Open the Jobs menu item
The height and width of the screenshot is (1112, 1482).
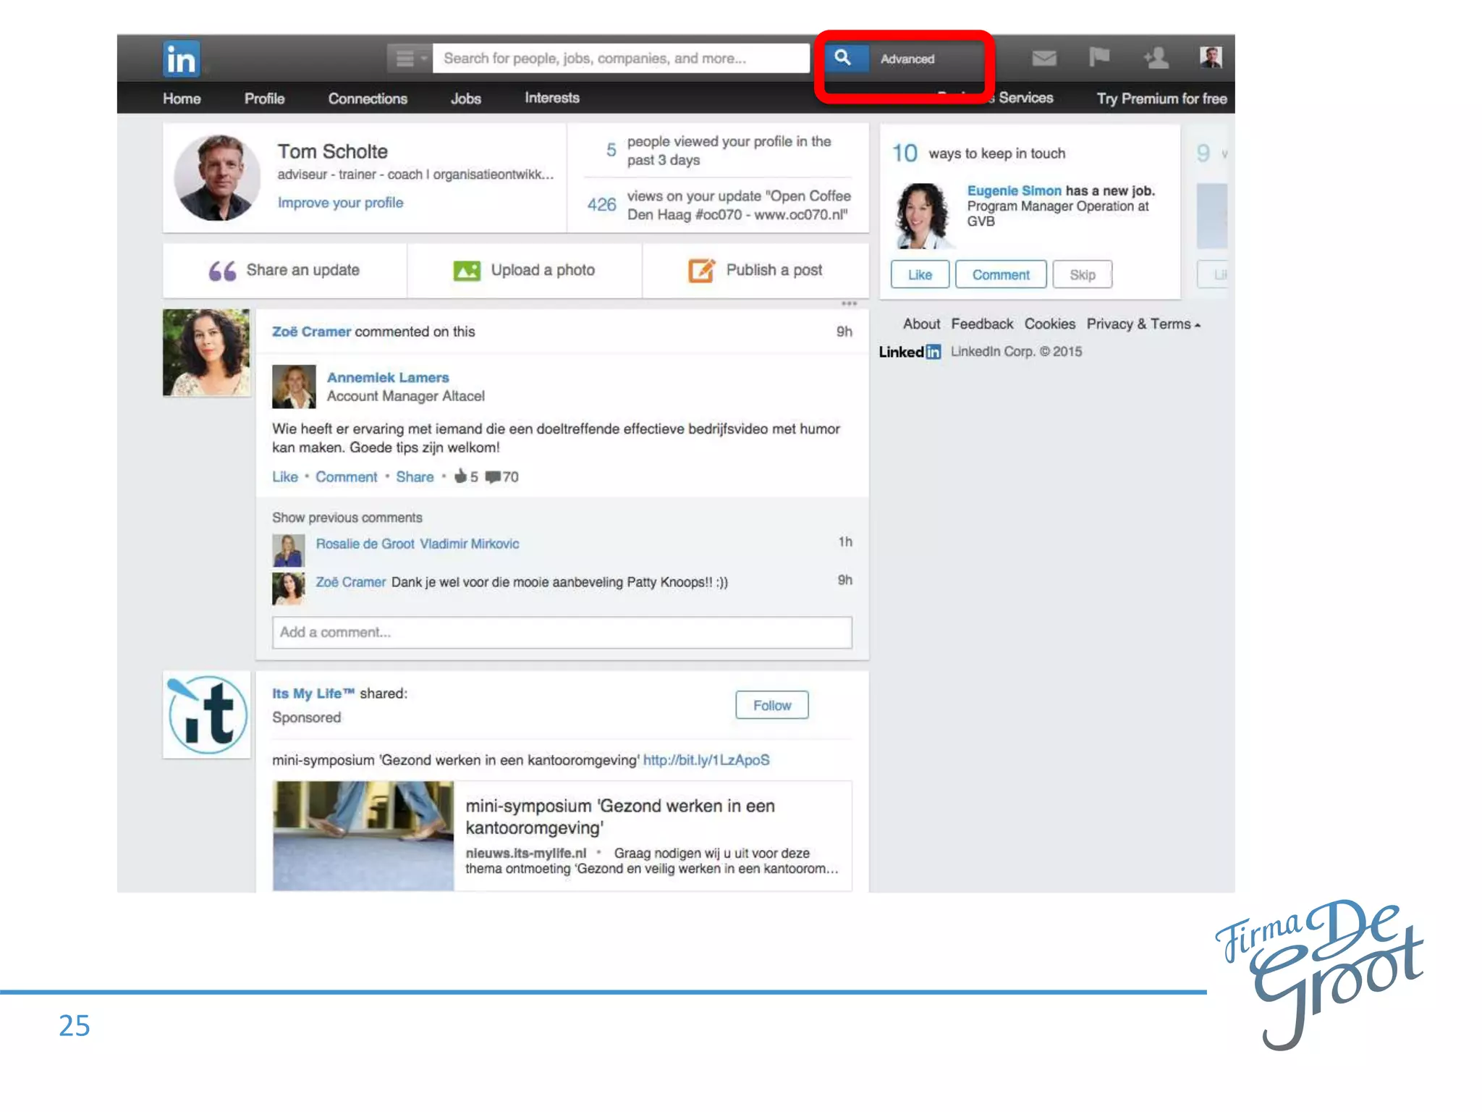pyautogui.click(x=465, y=98)
